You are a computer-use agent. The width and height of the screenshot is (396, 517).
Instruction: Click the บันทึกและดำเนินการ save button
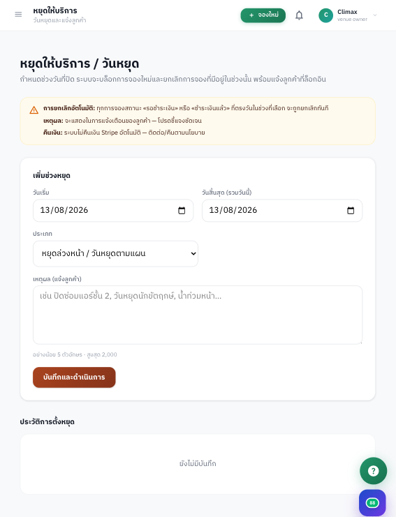(74, 377)
